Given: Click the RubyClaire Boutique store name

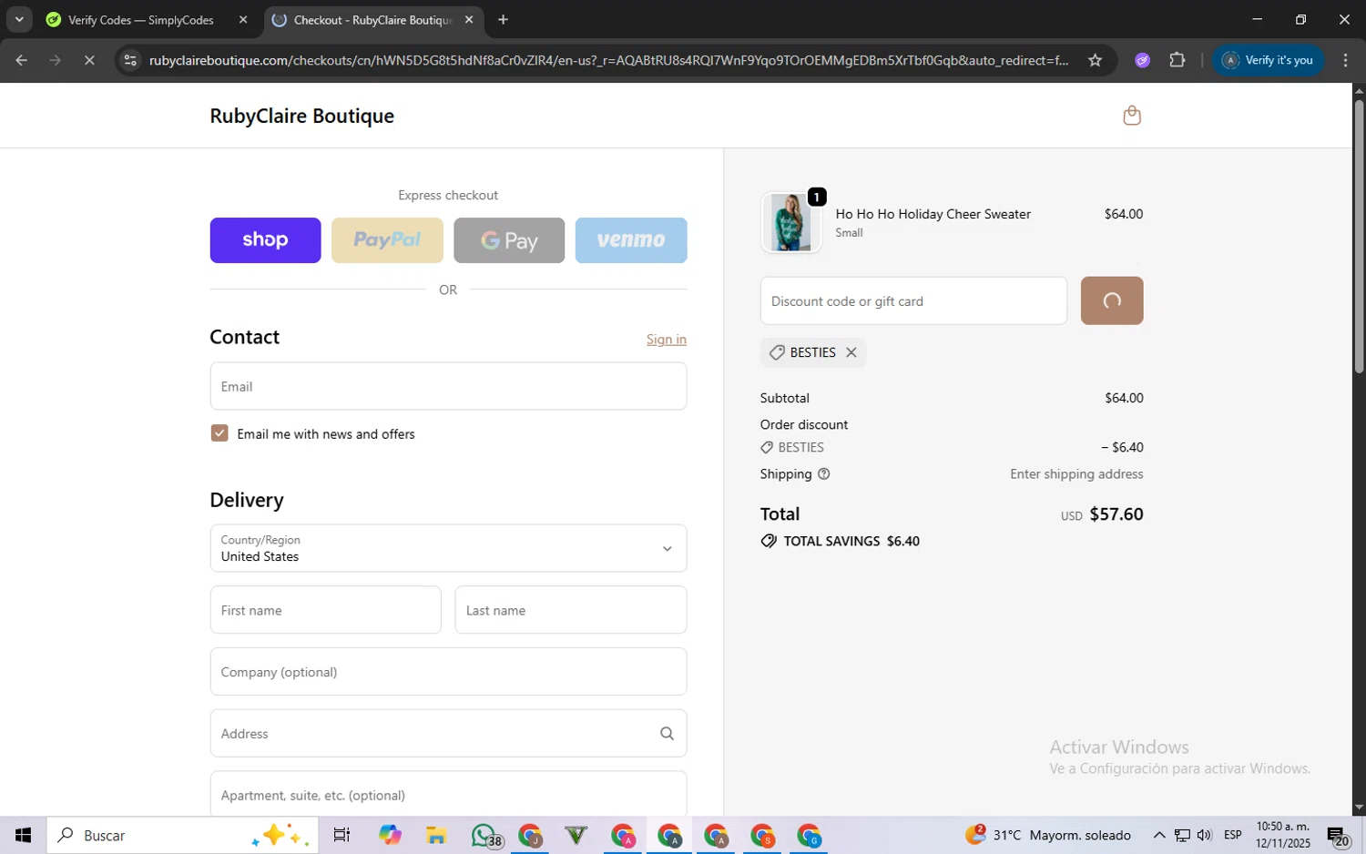Looking at the screenshot, I should point(301,116).
